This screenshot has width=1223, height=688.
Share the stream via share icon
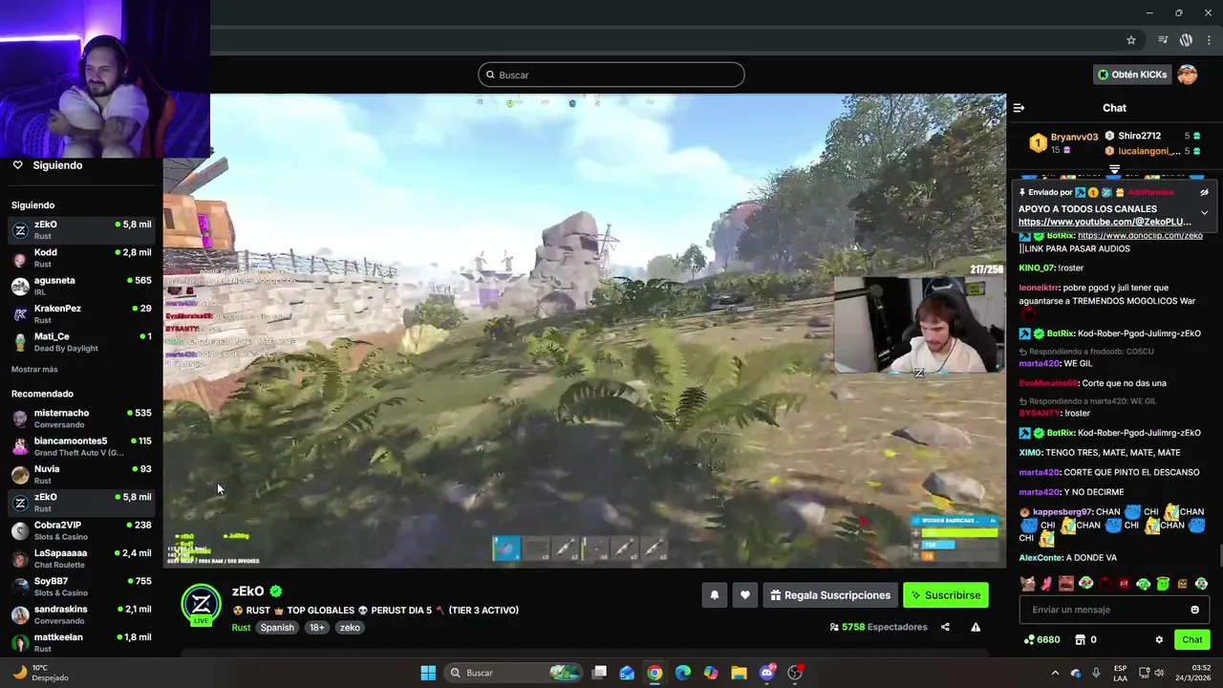(x=945, y=627)
